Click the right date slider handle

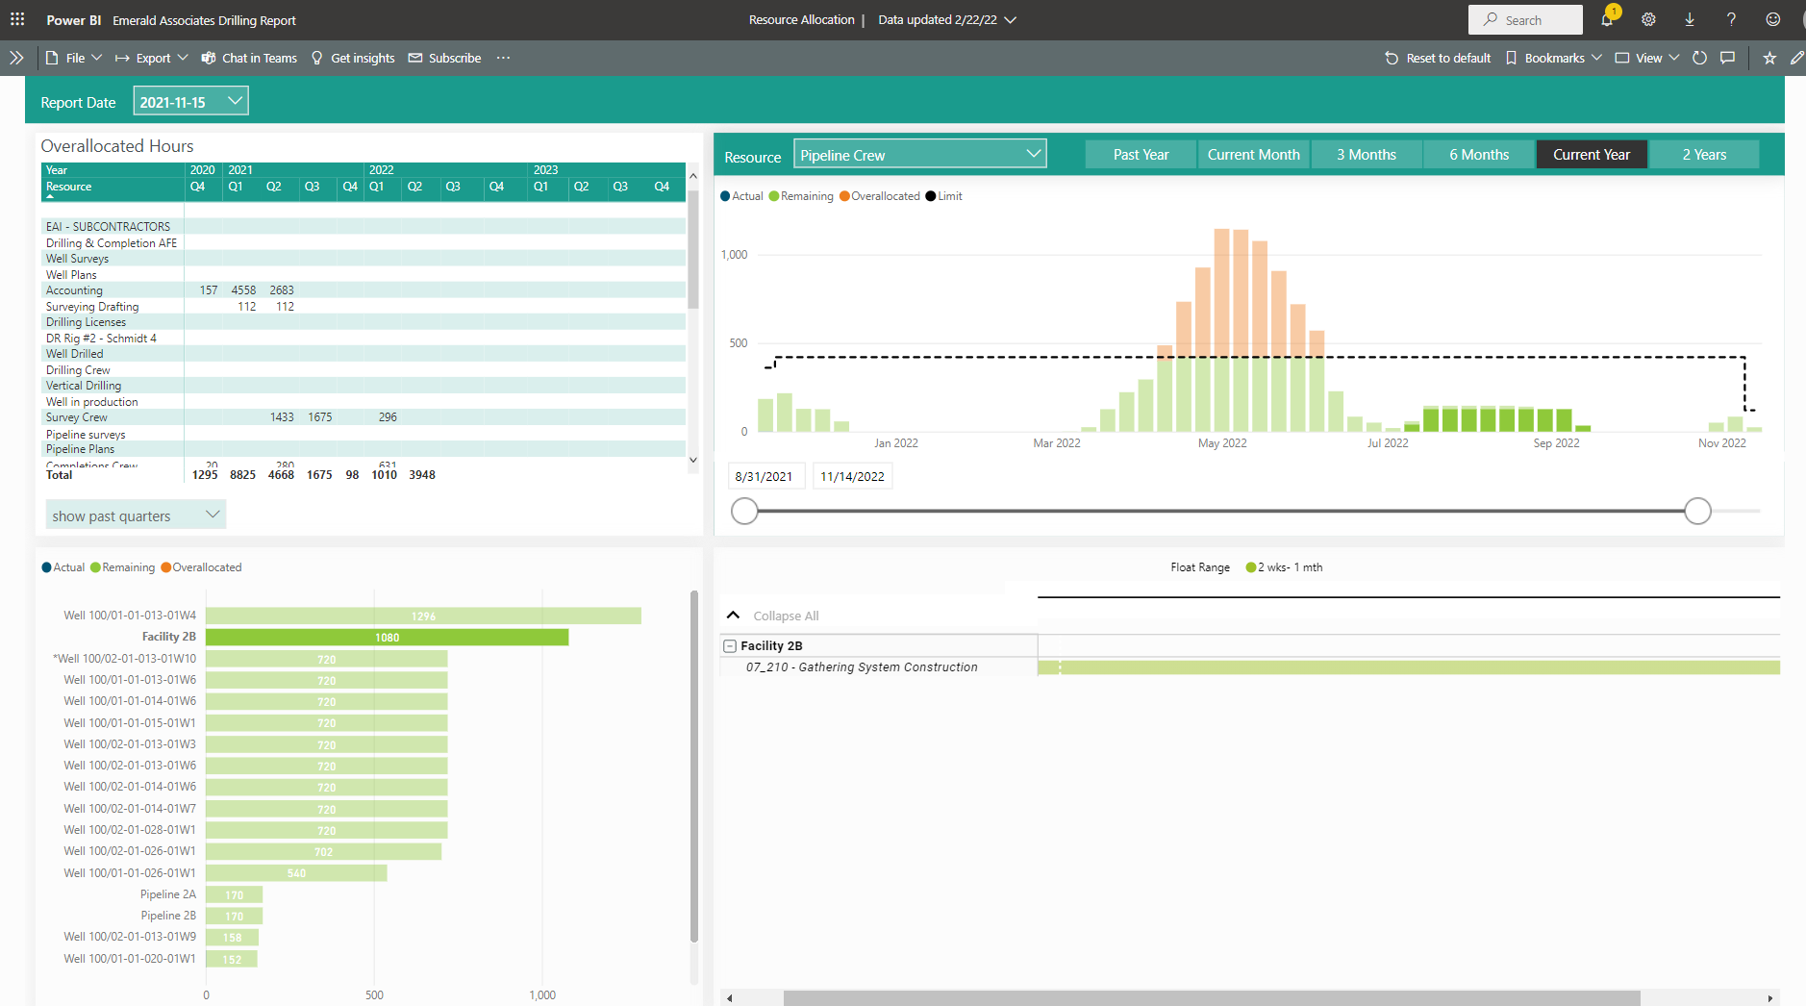1697,511
